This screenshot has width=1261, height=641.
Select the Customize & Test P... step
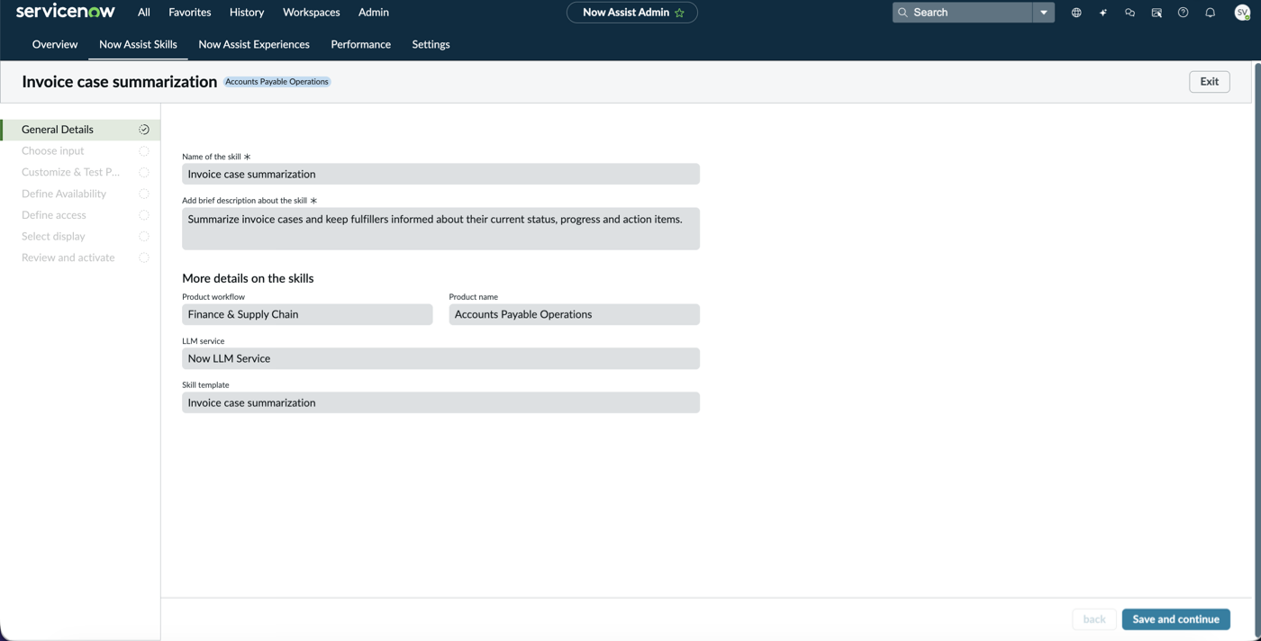80,172
